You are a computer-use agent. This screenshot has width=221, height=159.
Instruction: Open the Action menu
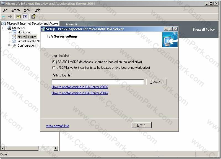click(15, 10)
